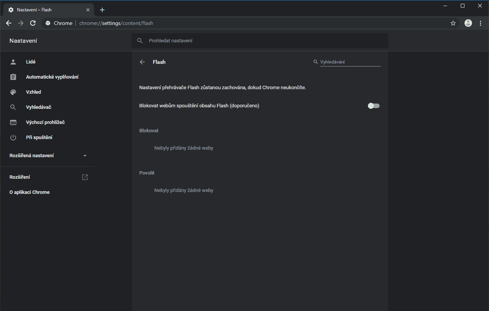Select the Vyhledávač magnifier icon
The width and height of the screenshot is (489, 311).
point(13,107)
